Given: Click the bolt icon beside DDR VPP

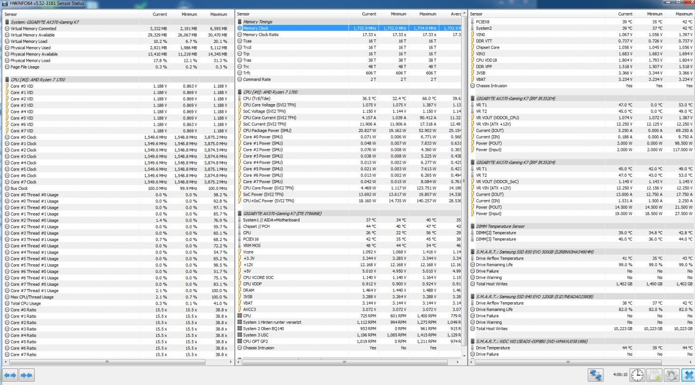Looking at the screenshot, I should pyautogui.click(x=472, y=67).
